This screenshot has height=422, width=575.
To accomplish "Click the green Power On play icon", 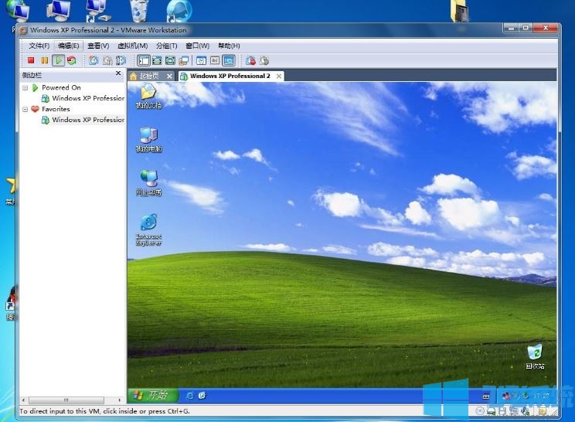I will tap(58, 60).
